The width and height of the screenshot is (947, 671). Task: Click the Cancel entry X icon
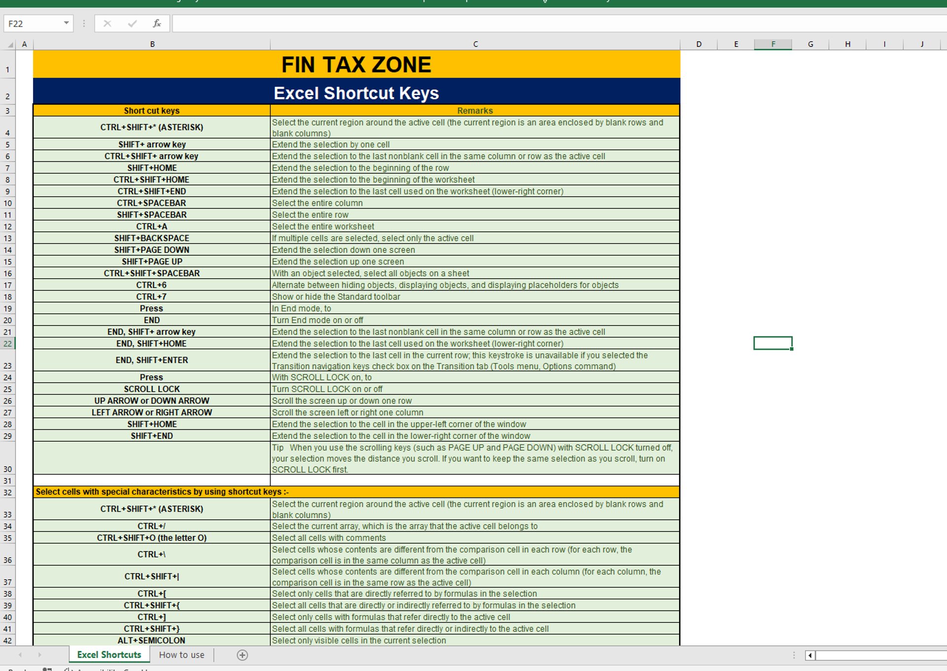pos(107,23)
